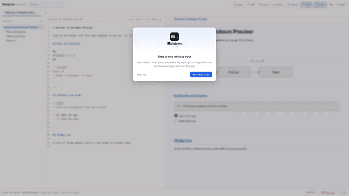
Task: Collapse the Outline sidebar panel
Action: [x=41, y=21]
